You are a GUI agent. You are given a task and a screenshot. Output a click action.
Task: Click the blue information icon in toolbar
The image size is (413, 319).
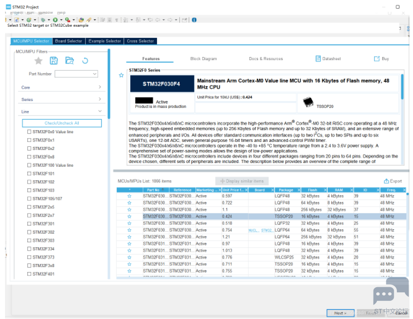click(x=194, y=20)
